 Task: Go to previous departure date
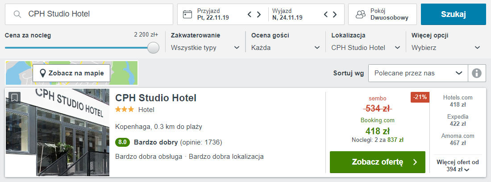pos(326,14)
